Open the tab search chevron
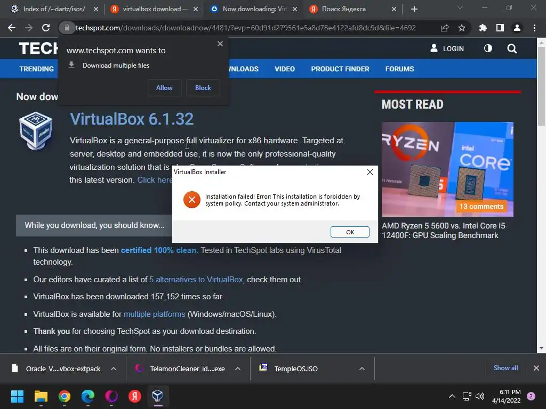The height and width of the screenshot is (409, 546). coord(460,7)
